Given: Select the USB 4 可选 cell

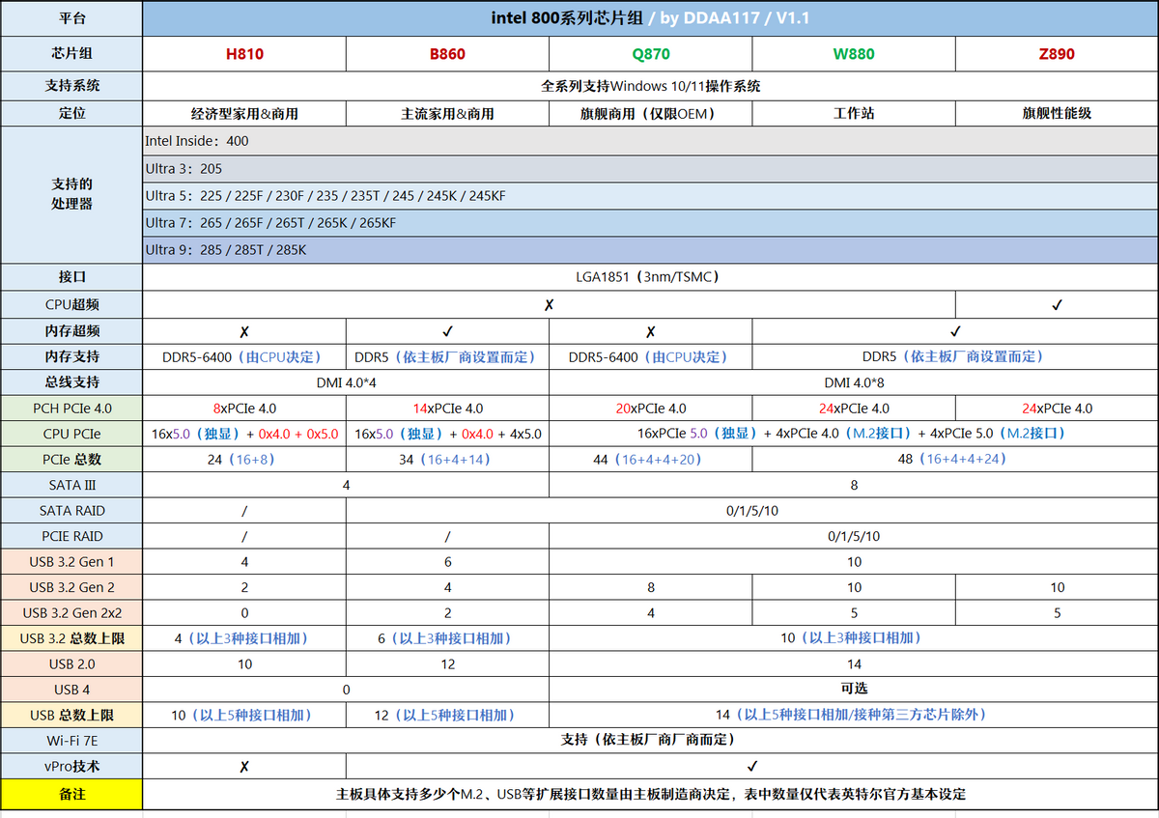Looking at the screenshot, I should click(x=854, y=690).
